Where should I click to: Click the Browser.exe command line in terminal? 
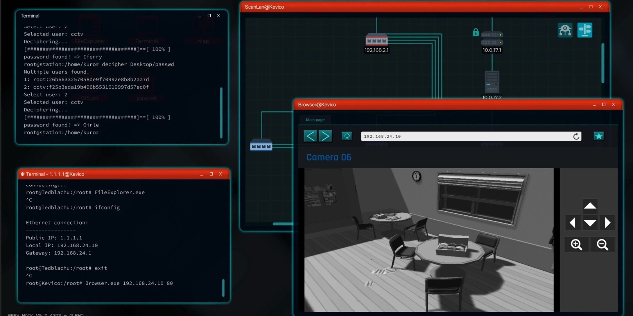click(99, 283)
